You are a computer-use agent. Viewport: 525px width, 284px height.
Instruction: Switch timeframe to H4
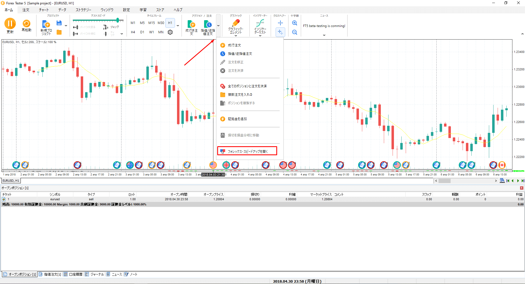click(133, 32)
